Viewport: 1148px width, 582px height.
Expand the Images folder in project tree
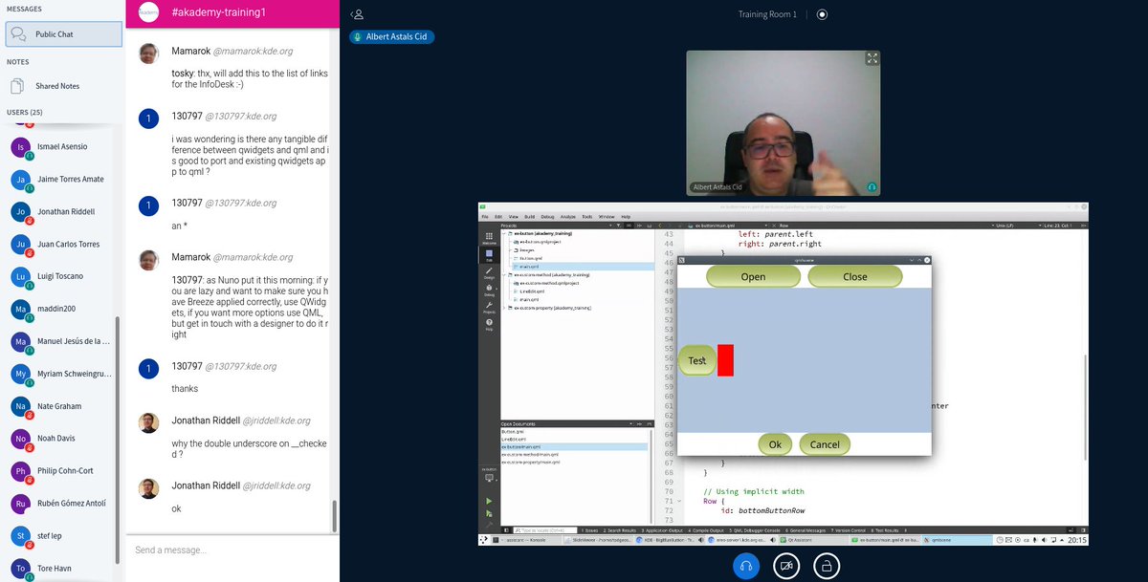[x=512, y=249]
